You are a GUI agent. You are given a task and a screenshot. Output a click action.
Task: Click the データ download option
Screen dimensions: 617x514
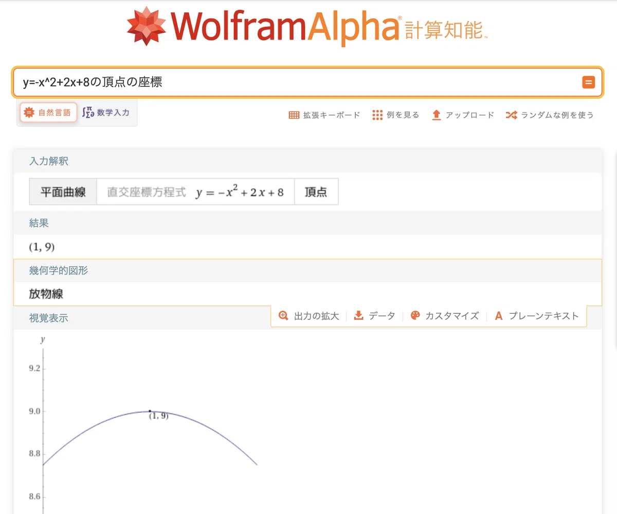(375, 316)
